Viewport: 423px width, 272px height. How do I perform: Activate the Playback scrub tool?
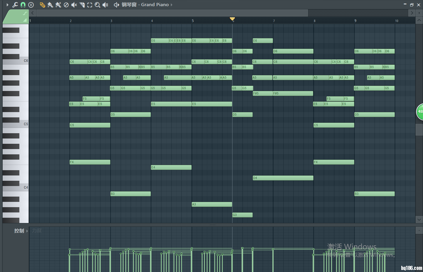(105, 5)
